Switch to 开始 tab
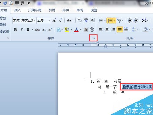This screenshot has width=153, height=115. tap(4, 10)
